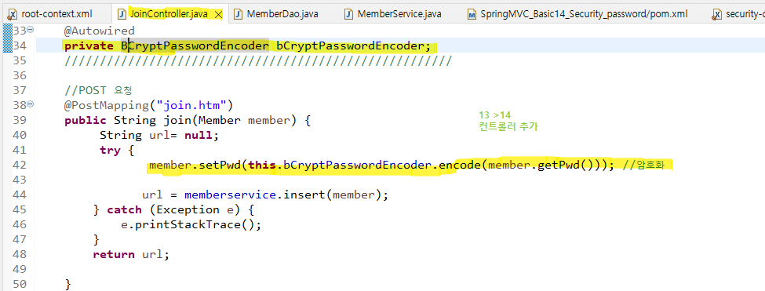Collapse the @PostMapping fold marker at line 38

pyautogui.click(x=31, y=104)
